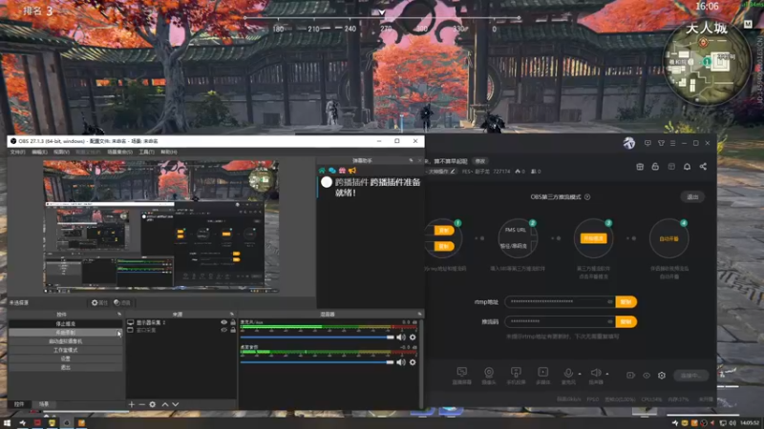Switch to the Controls tab at bottom

pyautogui.click(x=19, y=404)
